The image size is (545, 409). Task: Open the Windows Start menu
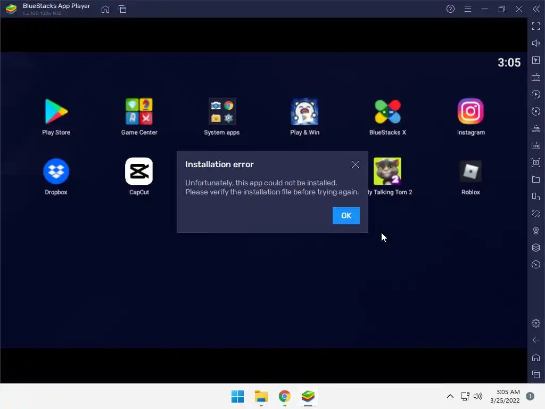click(x=238, y=396)
